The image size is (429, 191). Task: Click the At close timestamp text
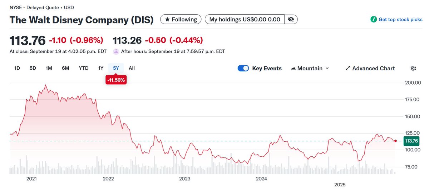click(x=58, y=51)
